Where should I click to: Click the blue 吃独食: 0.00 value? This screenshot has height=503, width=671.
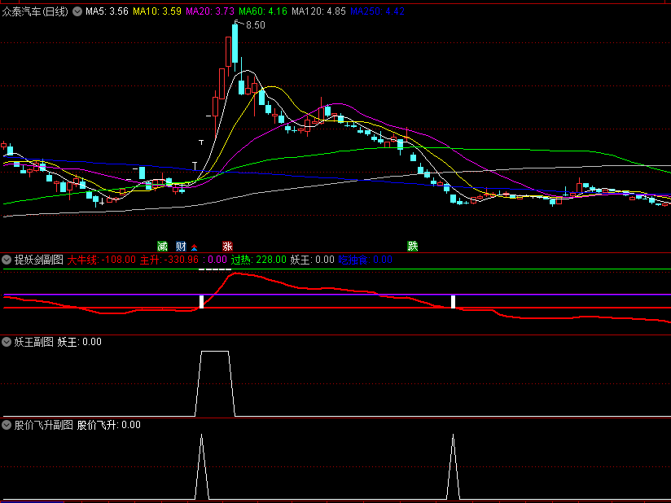366,260
